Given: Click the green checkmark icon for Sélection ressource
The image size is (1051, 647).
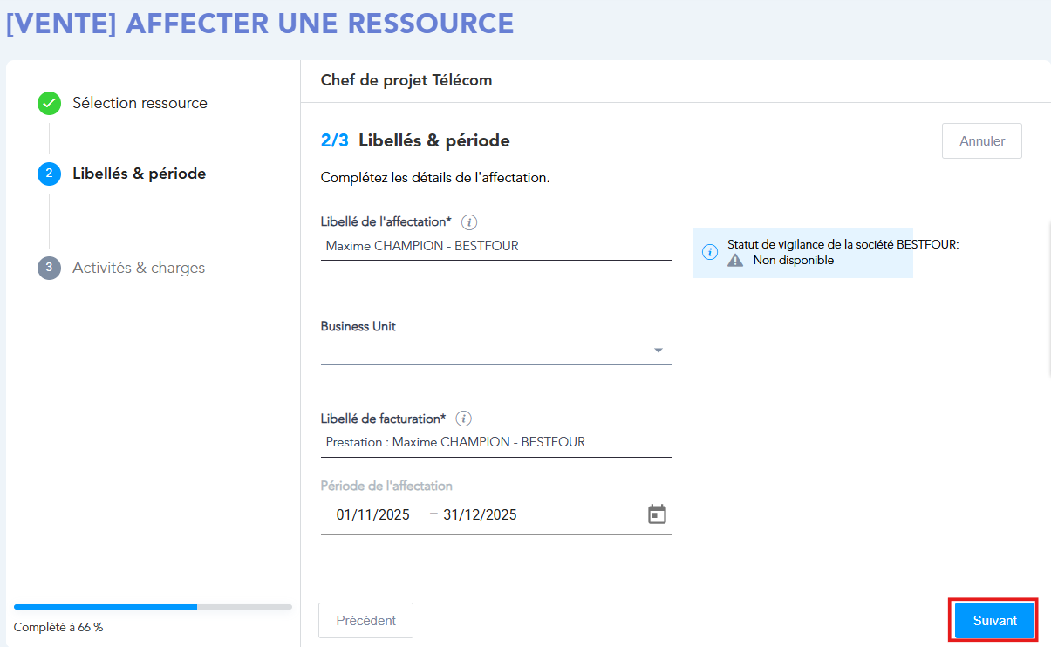Looking at the screenshot, I should tap(49, 103).
